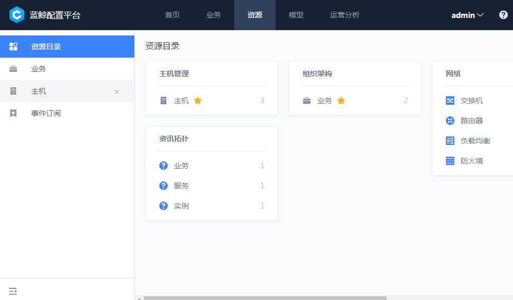513x300 pixels.
Task: Open 负载均衡 in the 网络 card
Action: 475,141
